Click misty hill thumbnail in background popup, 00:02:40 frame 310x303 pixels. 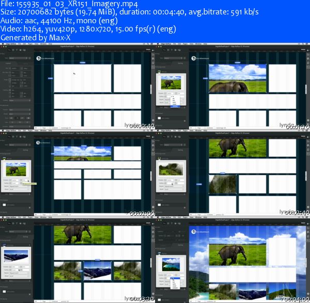point(171,169)
